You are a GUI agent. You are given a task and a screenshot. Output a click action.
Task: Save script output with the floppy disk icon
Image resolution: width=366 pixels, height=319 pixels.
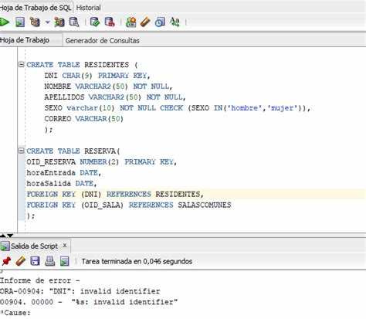[35, 261]
